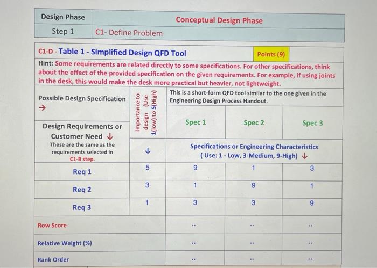Click blue down arrow under Importance column
Screen dimensions: 377x268
click(148, 151)
